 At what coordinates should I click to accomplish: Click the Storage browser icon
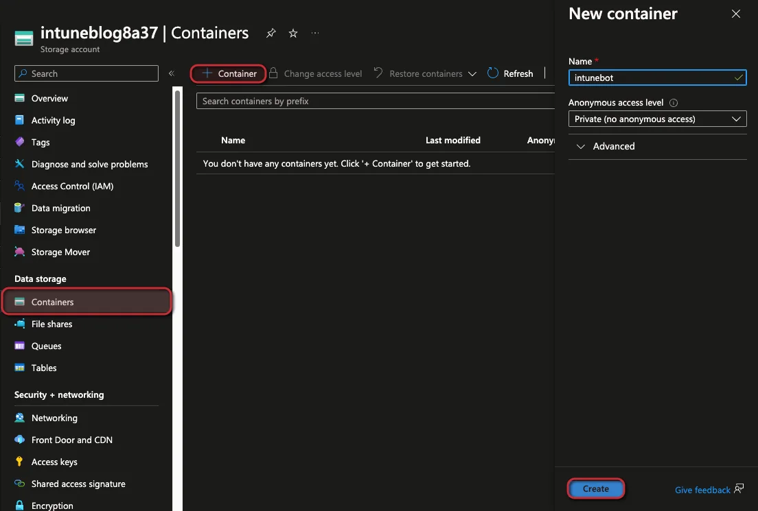click(19, 229)
